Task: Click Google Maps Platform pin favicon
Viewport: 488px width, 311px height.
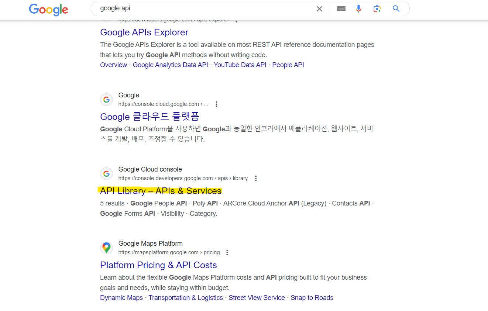Action: (106, 248)
